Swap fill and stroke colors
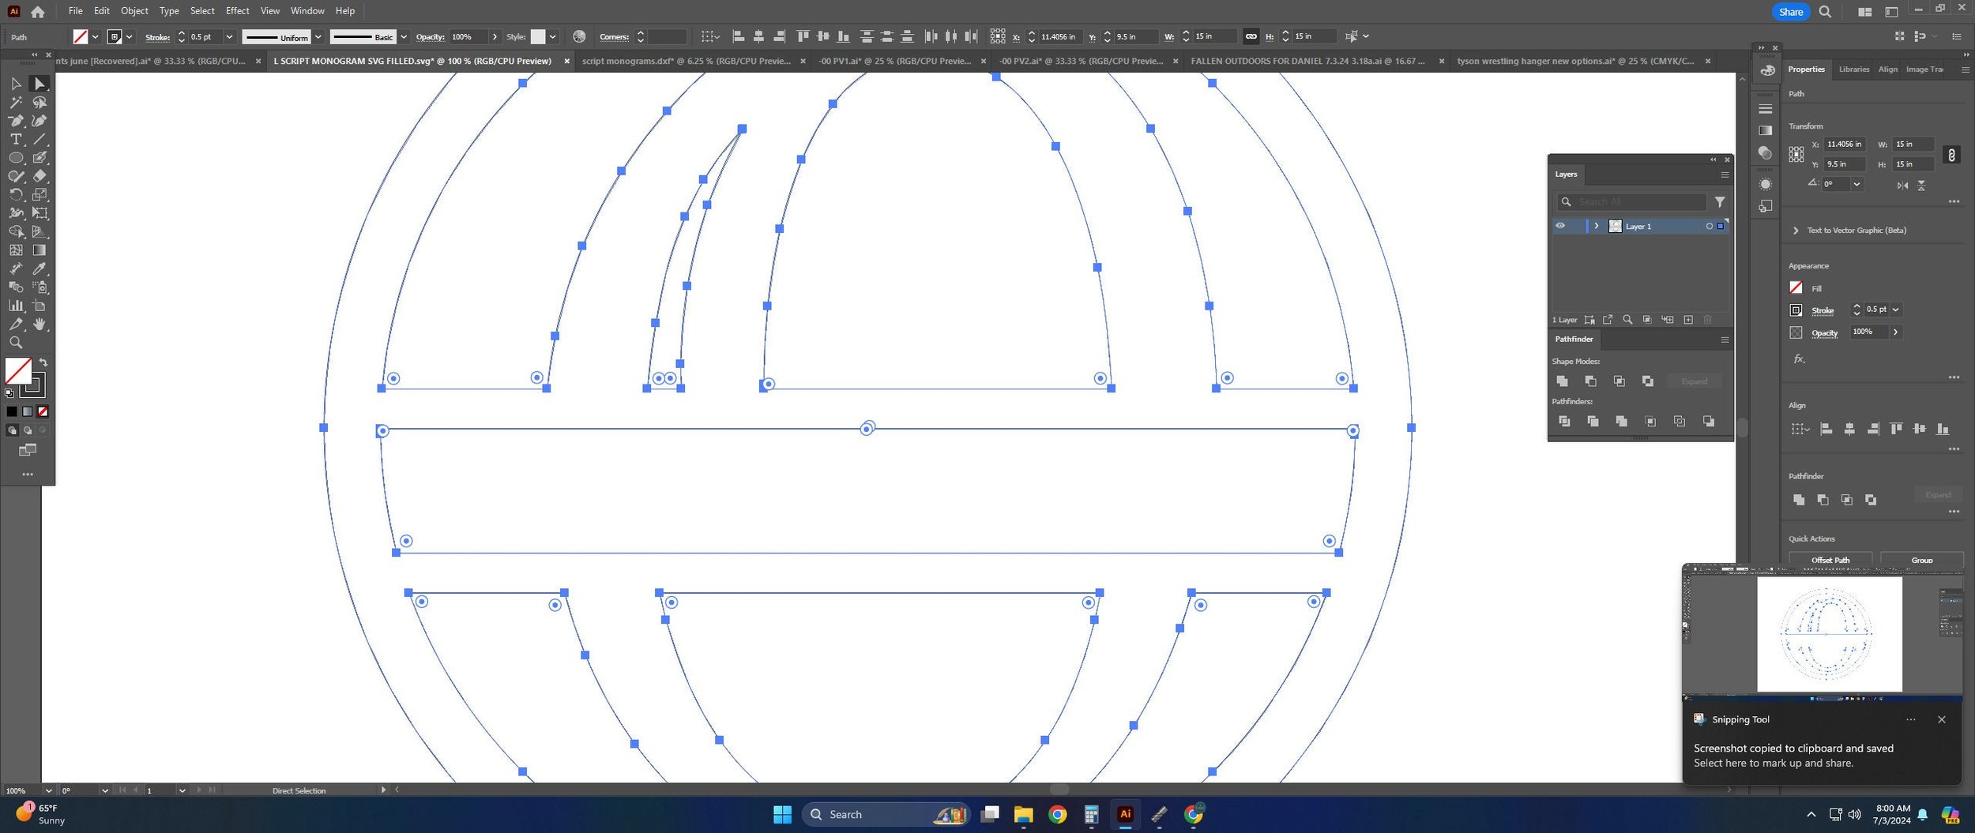Viewport: 1975px width, 833px height. click(x=43, y=362)
